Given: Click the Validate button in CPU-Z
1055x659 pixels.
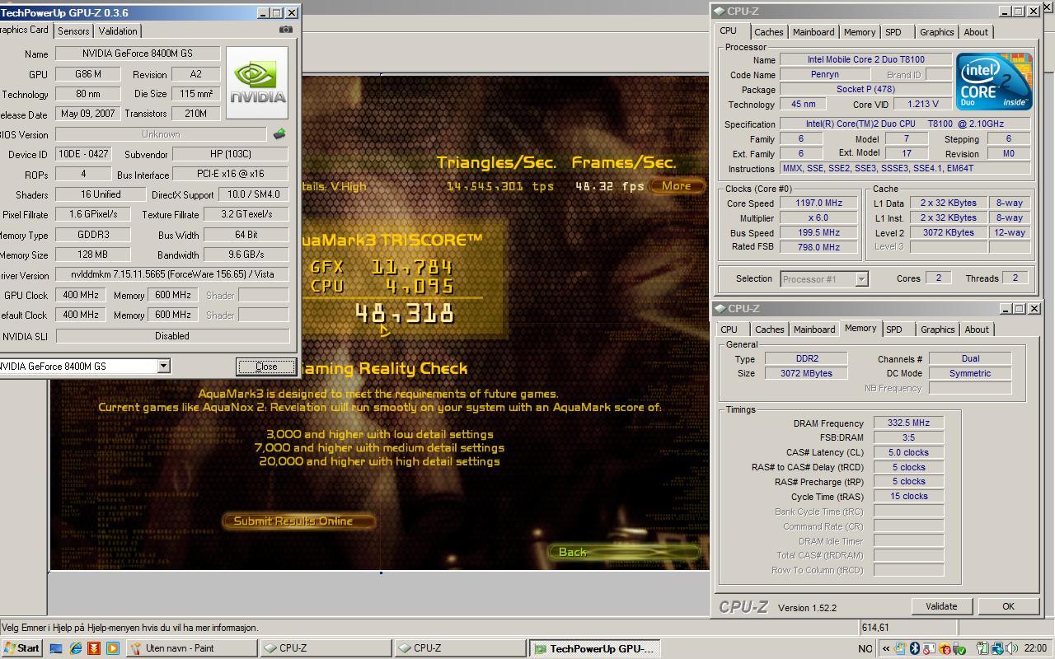Looking at the screenshot, I should click(x=941, y=606).
